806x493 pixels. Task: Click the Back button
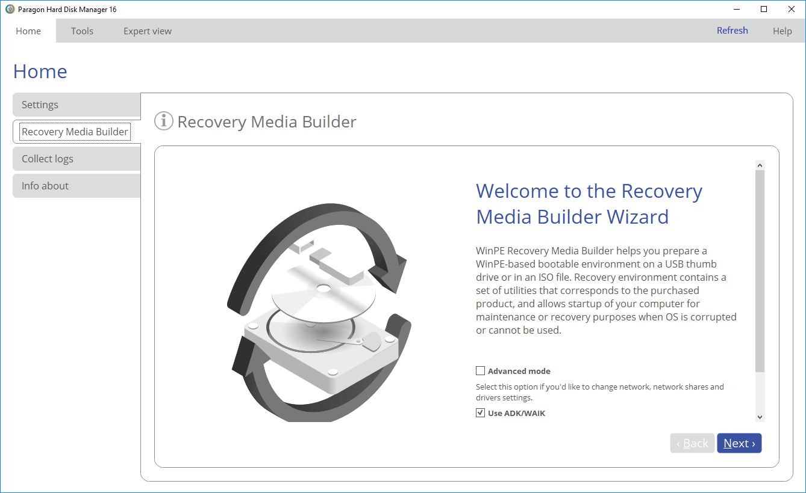pyautogui.click(x=692, y=443)
